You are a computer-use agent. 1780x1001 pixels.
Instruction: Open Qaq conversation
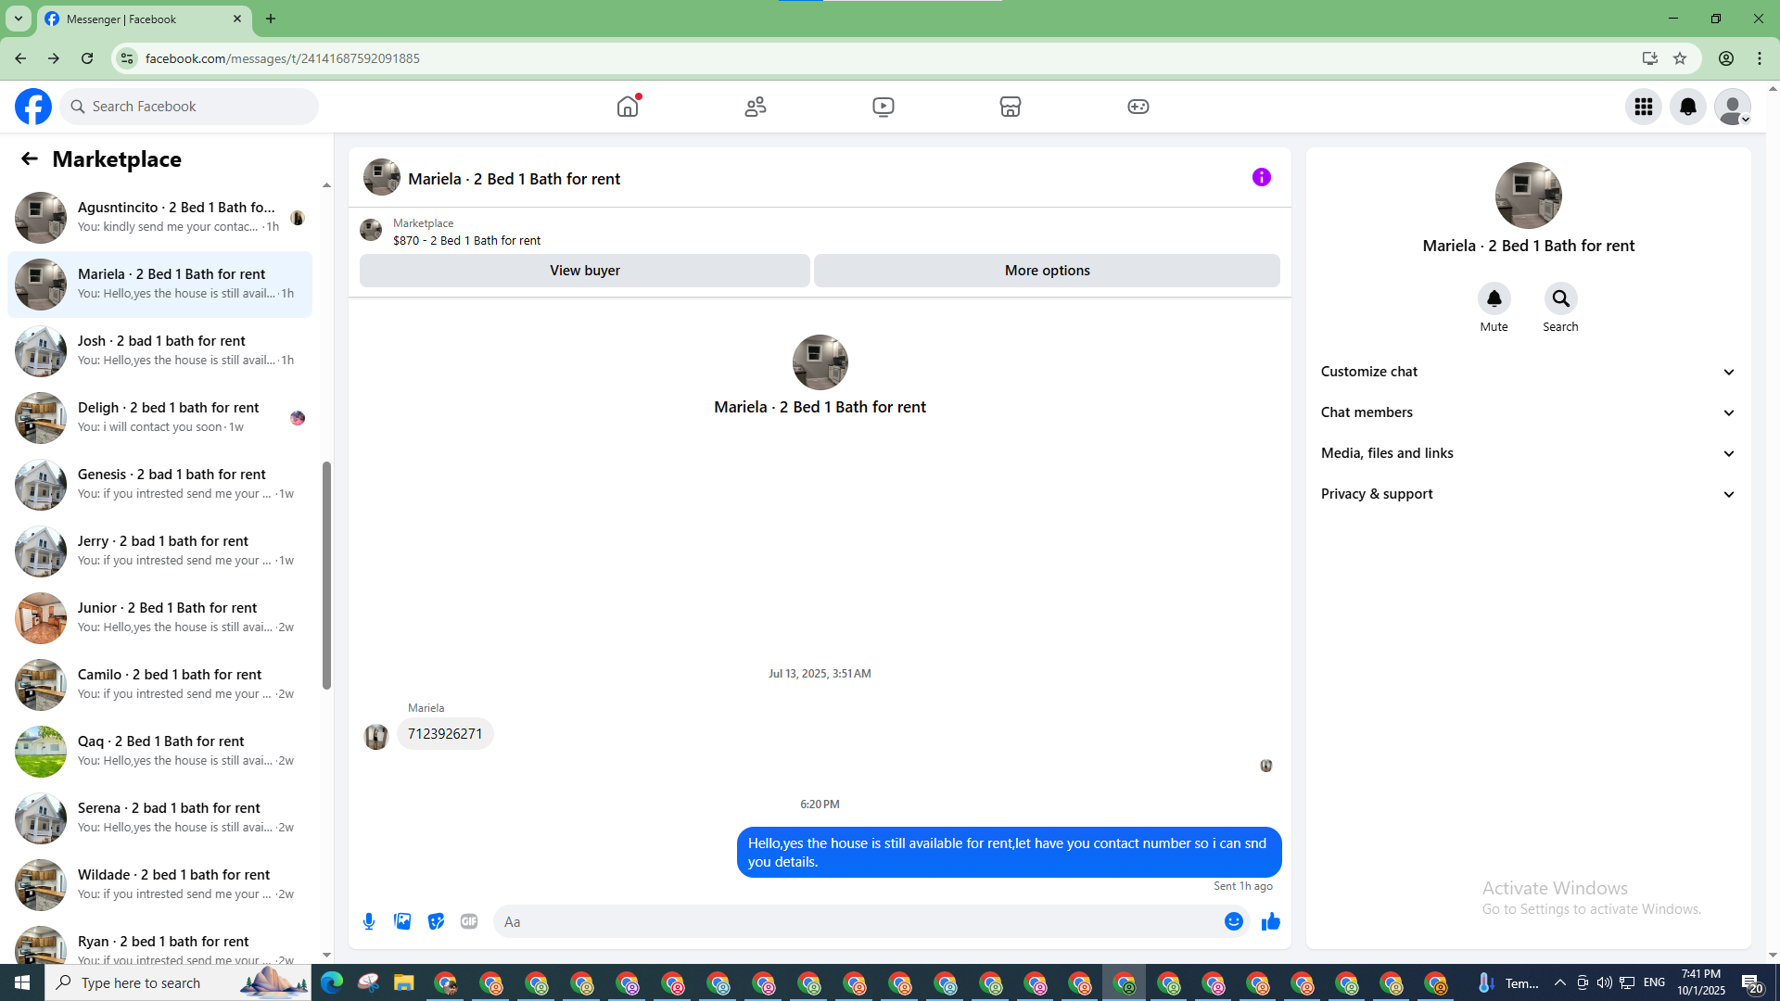tap(159, 752)
